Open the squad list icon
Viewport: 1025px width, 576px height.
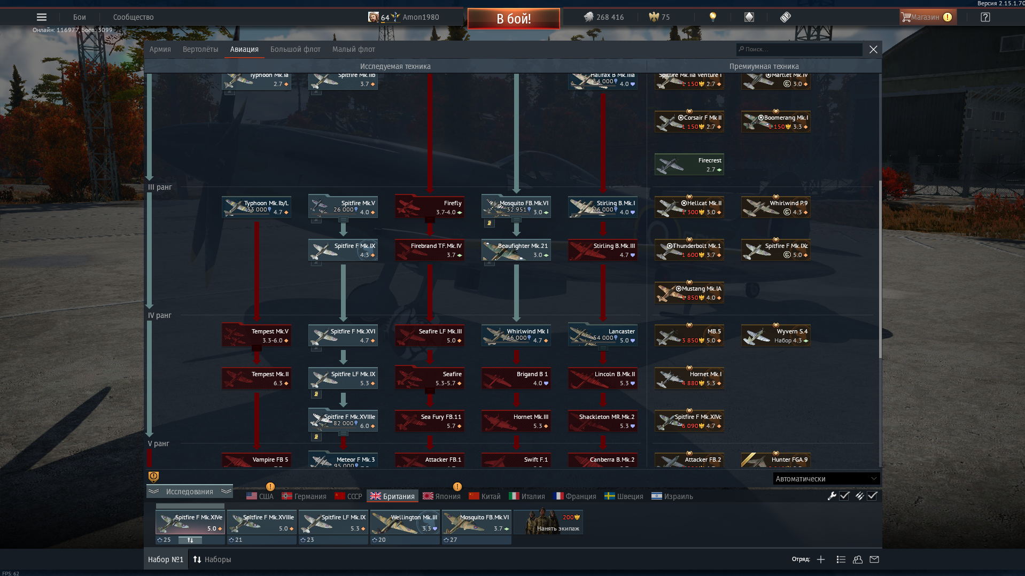(841, 559)
